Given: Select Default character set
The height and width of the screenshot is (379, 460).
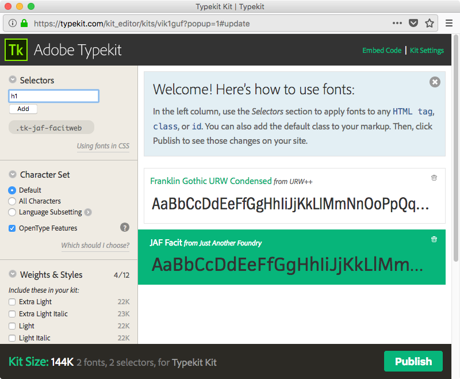Looking at the screenshot, I should point(12,190).
